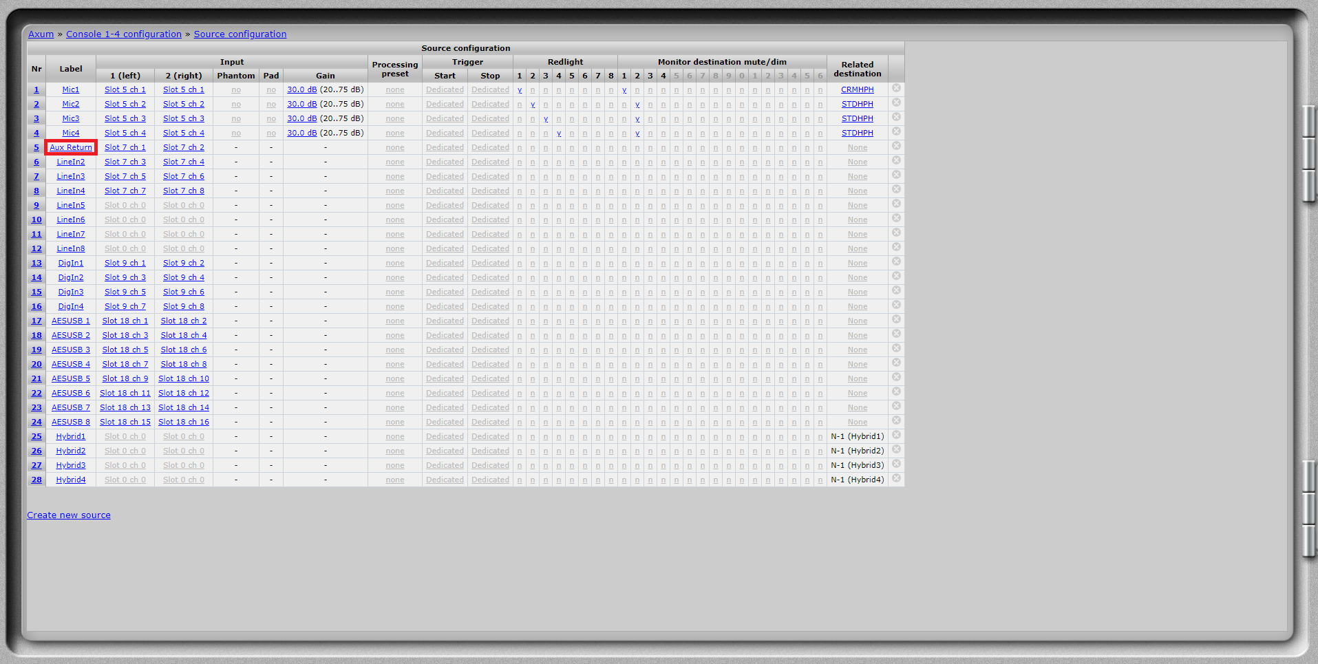Toggle the pad setting for Mic3
Image resolution: width=1318 pixels, height=664 pixels.
tap(271, 119)
